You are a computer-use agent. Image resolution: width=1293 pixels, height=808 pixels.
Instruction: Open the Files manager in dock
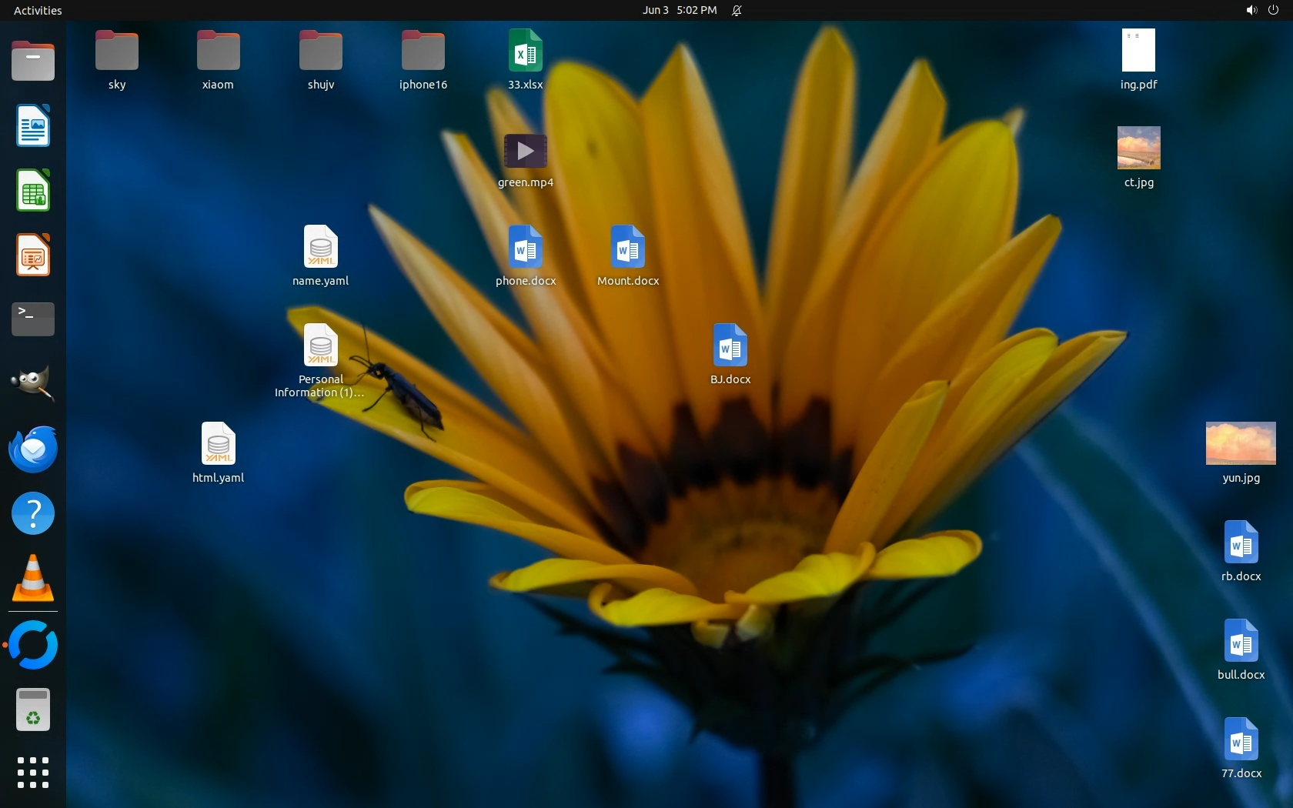click(x=33, y=61)
